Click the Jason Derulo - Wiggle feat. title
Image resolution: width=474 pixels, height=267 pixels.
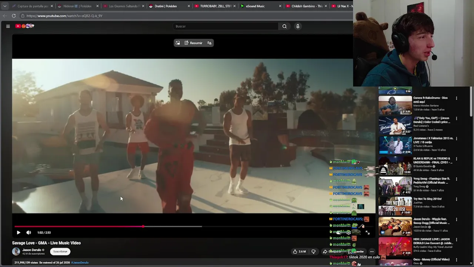click(x=432, y=221)
